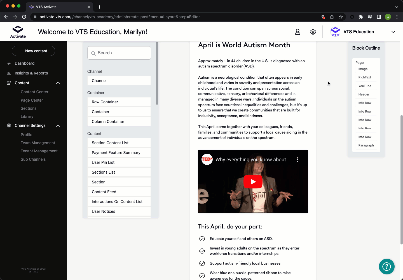Select Page in Block Outline

(x=360, y=63)
